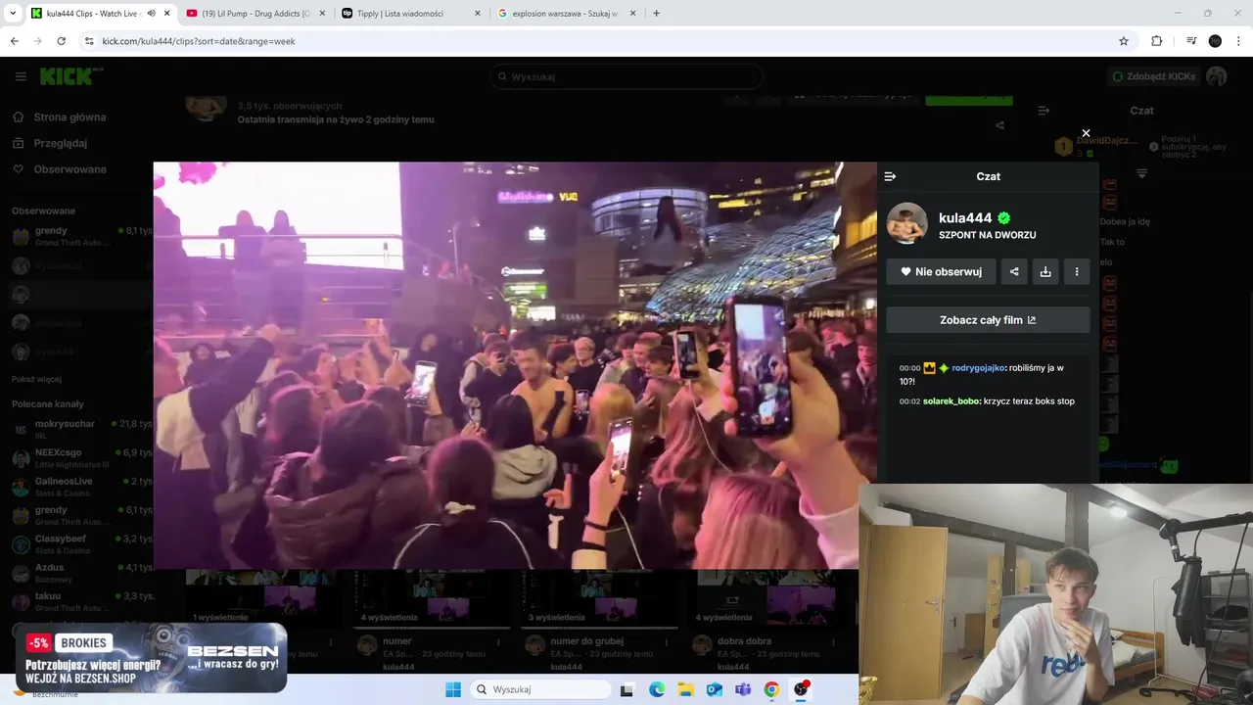Open the Chrome profile avatar
Viewport: 1253px width, 705px height.
1215,41
